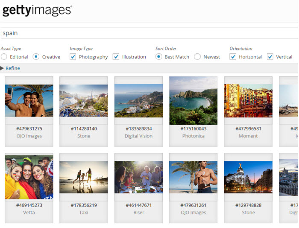This screenshot has height=228, width=299.
Task: Expand the Refine disclosure triangle
Action: (x=2, y=68)
